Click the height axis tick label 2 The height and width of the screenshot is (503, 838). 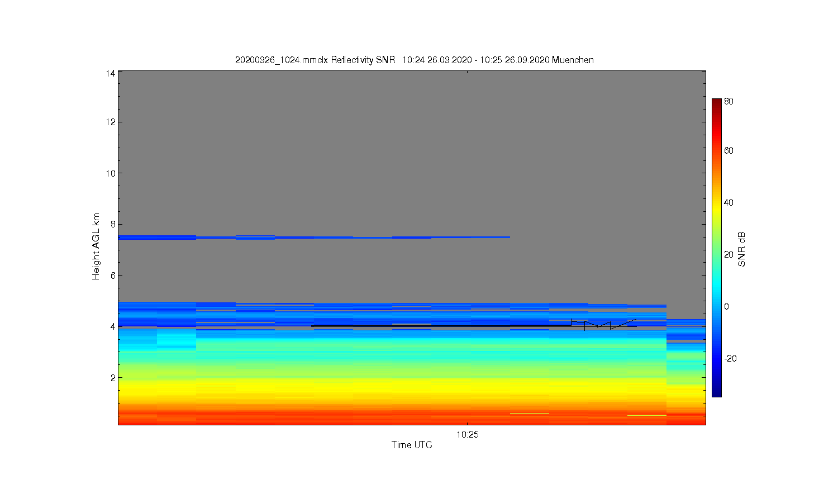tap(112, 378)
